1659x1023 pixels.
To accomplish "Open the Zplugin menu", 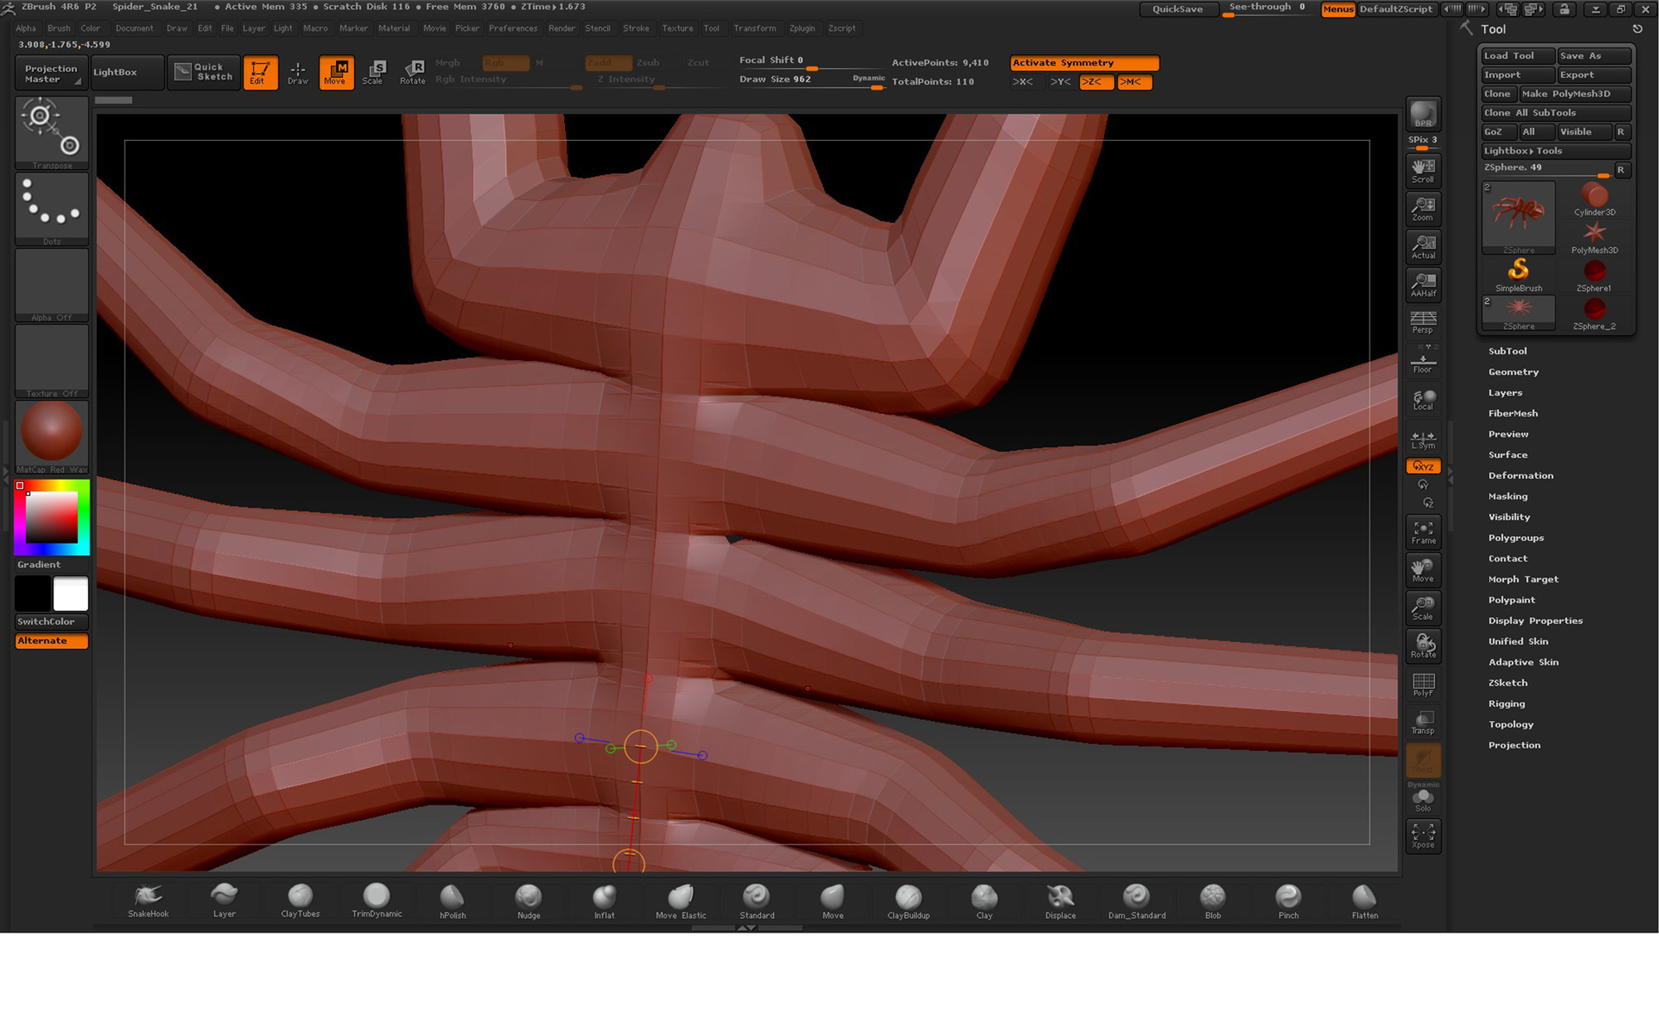I will pos(801,28).
